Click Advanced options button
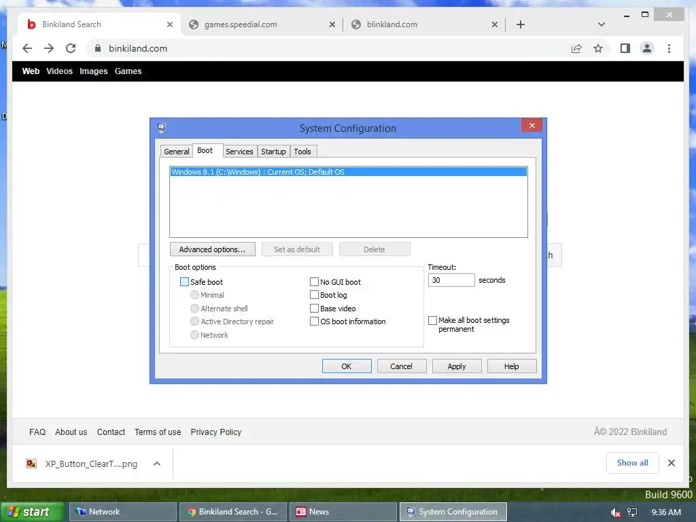The height and width of the screenshot is (522, 696). (212, 249)
